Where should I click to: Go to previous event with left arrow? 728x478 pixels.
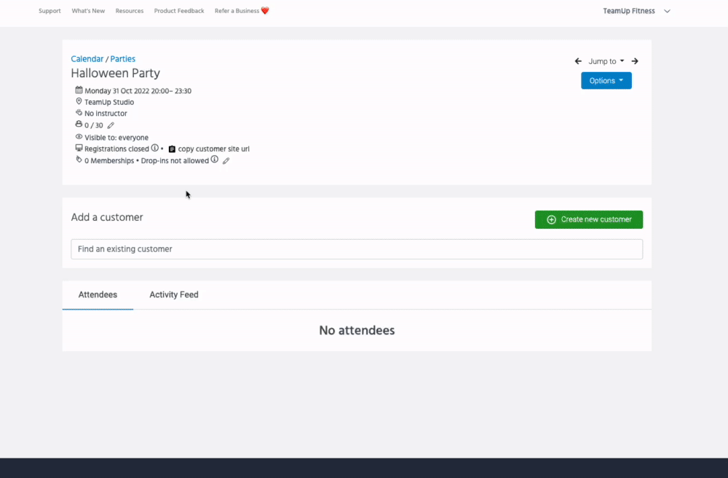tap(578, 61)
